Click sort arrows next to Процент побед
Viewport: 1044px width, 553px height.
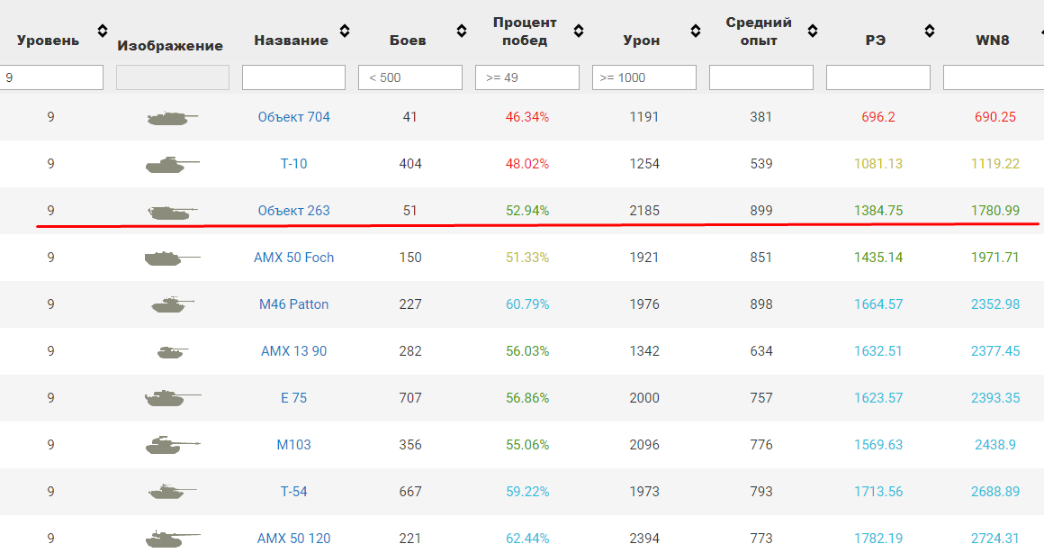coord(579,32)
